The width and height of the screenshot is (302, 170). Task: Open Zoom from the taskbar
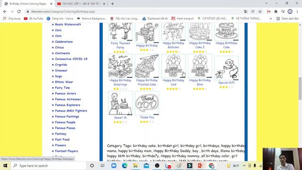(114, 166)
